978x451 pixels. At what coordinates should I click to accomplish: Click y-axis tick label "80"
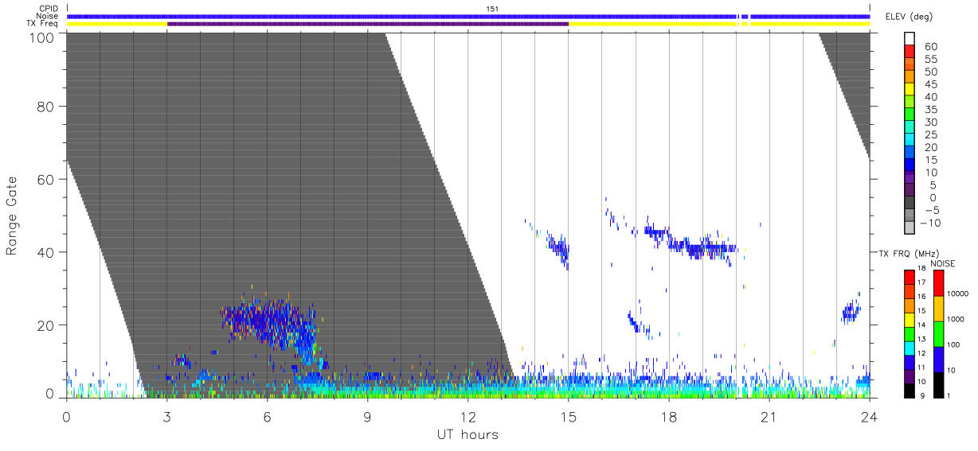tap(45, 107)
